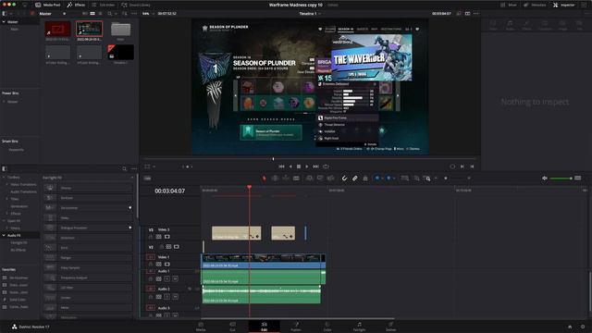Select the Blade Edit Mode tool
This screenshot has height=333, width=592.
296,179
